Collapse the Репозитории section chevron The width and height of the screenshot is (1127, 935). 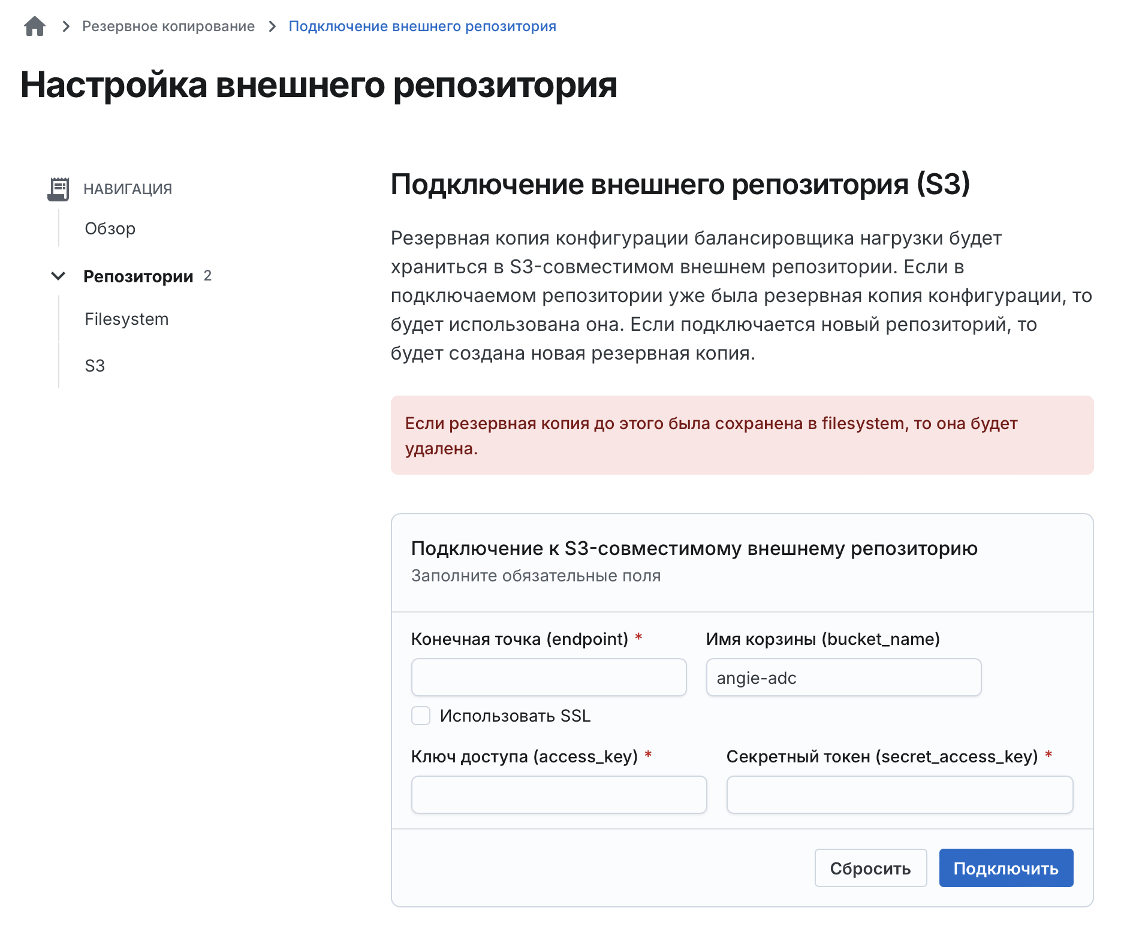click(x=58, y=276)
